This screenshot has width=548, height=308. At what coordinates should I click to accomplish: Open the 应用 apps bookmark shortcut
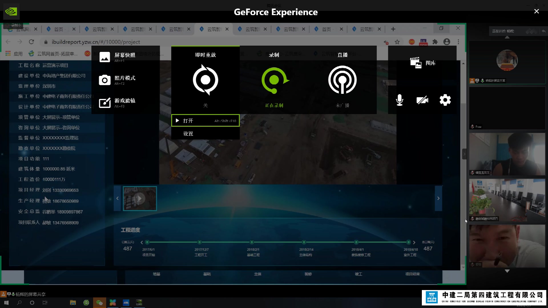tap(14, 54)
